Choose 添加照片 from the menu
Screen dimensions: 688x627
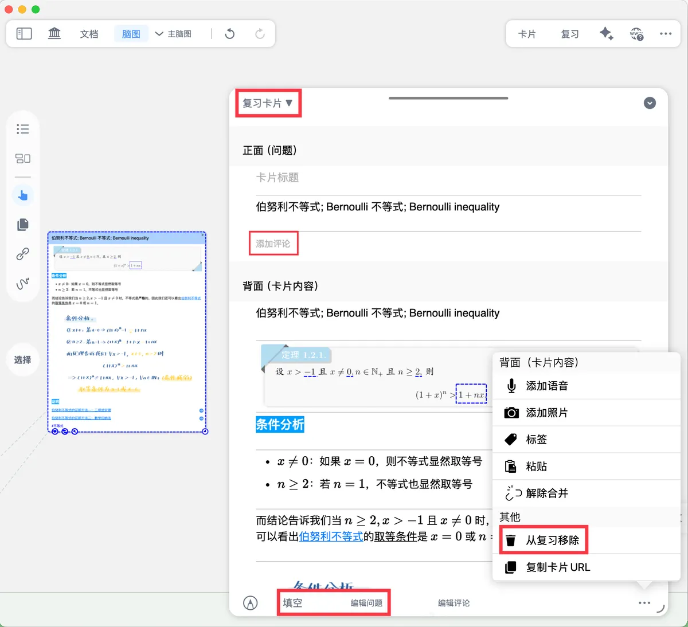click(587, 413)
